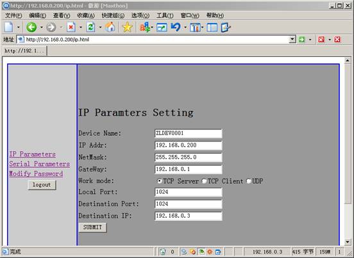354x258 pixels.
Task: Click the Destination IP input field
Action: tap(189, 216)
